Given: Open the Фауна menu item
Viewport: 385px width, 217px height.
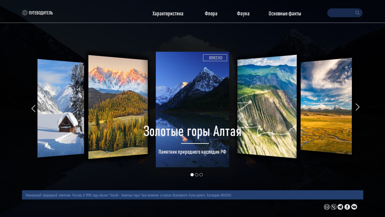Looking at the screenshot, I should pyautogui.click(x=243, y=14).
